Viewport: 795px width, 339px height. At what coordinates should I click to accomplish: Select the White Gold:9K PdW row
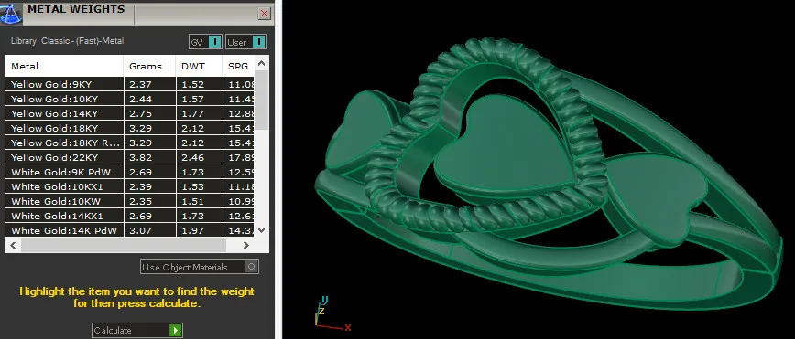pos(130,172)
